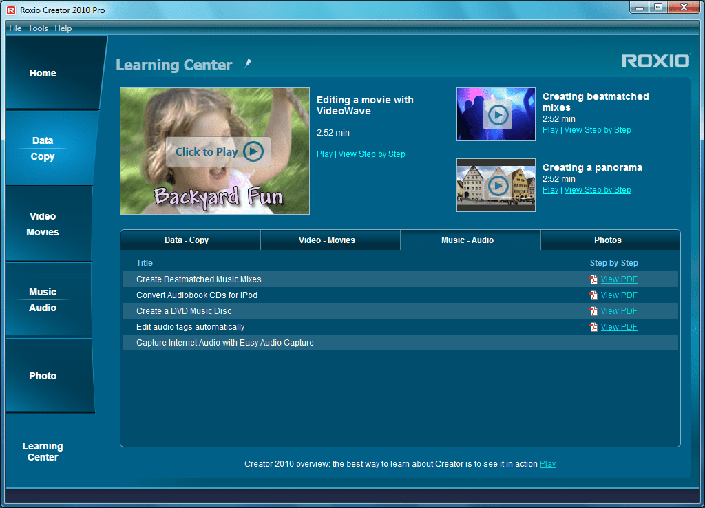
Task: Click the PDF icon for Edit audio tags automatically
Action: pos(593,327)
